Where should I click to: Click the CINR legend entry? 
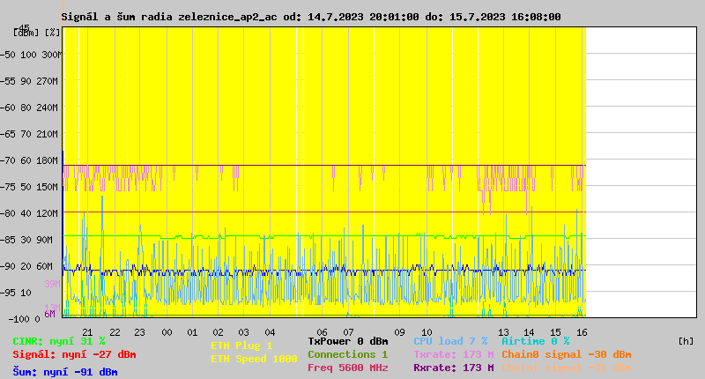pos(58,341)
